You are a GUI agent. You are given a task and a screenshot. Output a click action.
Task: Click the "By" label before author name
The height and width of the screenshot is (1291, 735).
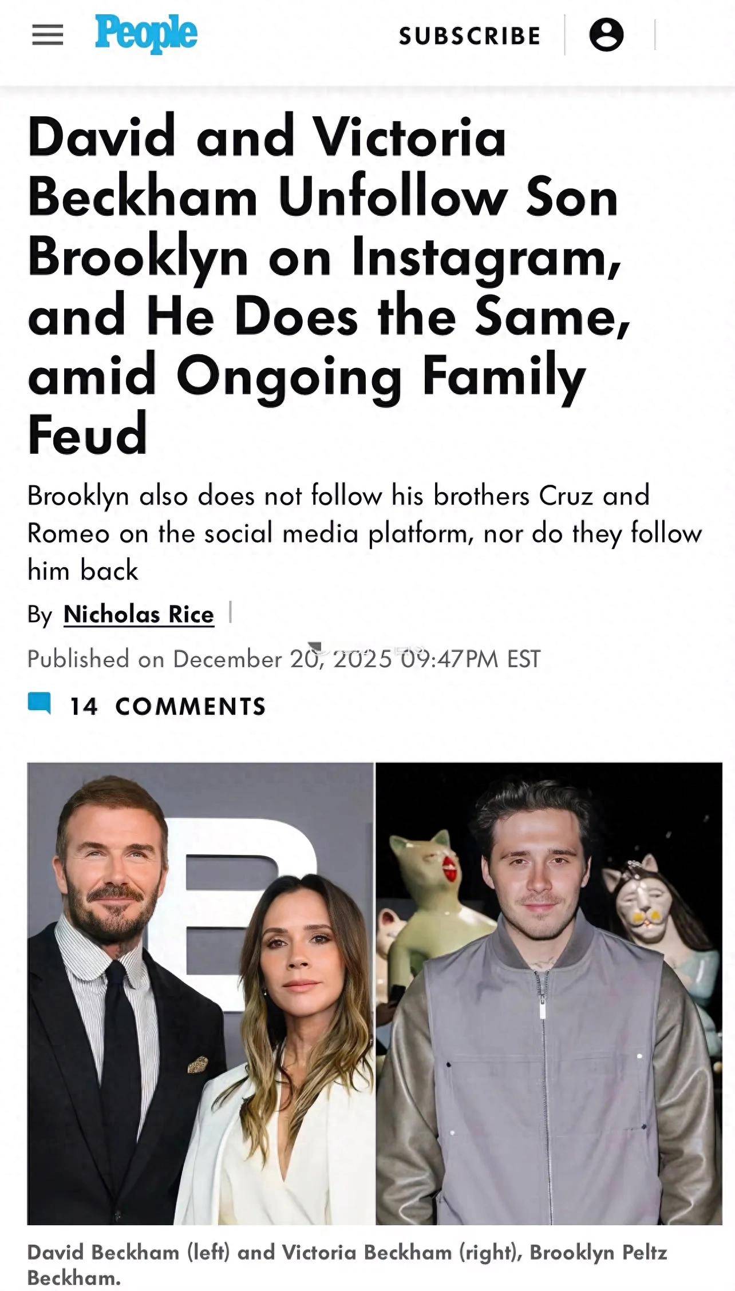tap(39, 615)
